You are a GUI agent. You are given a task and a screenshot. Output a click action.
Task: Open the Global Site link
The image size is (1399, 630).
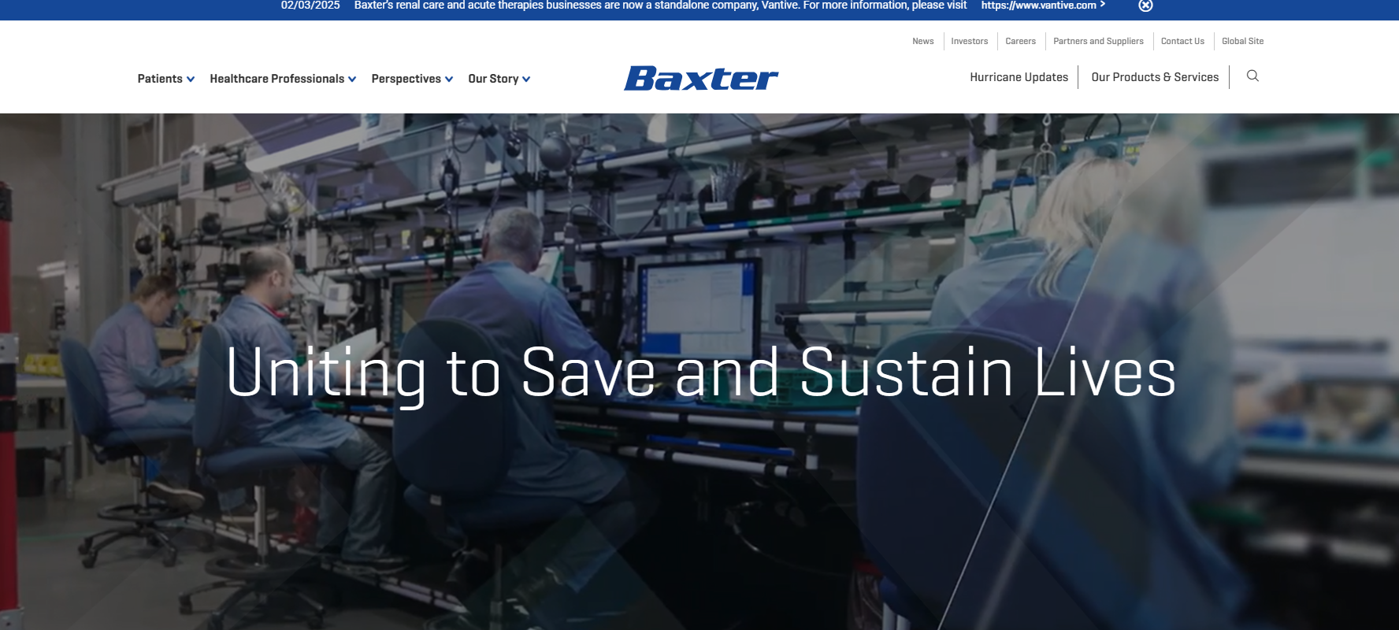[1242, 41]
